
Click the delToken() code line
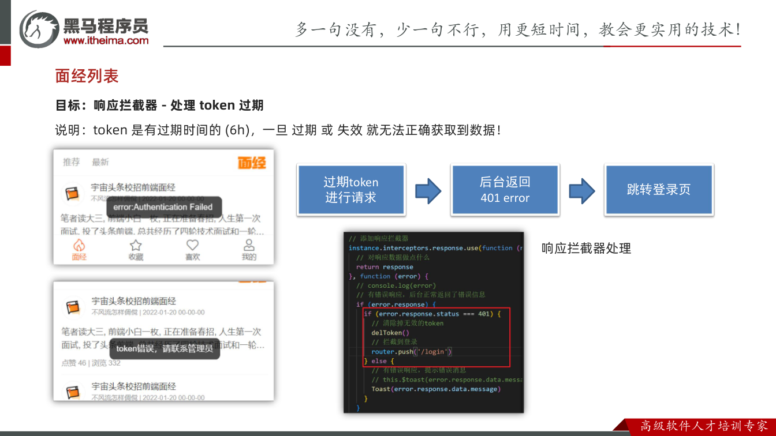(x=390, y=333)
